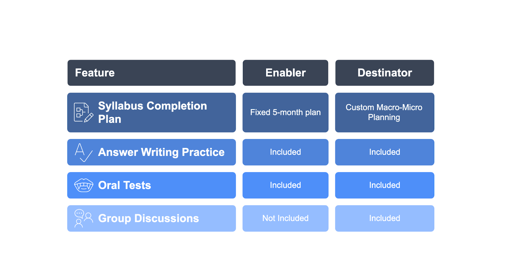Click the Group Discussions row label

[149, 218]
